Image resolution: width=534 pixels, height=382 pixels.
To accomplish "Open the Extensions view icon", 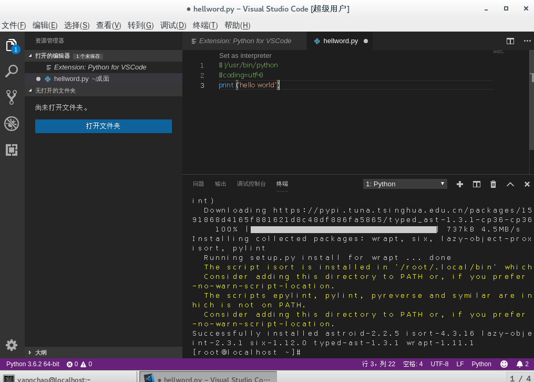I will tap(12, 150).
